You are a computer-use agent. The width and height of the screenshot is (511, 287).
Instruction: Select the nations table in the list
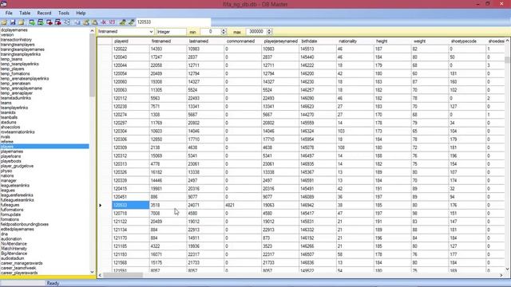(x=7, y=175)
